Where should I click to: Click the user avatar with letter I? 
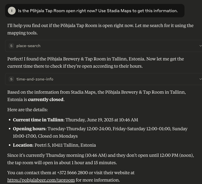coord(12,11)
